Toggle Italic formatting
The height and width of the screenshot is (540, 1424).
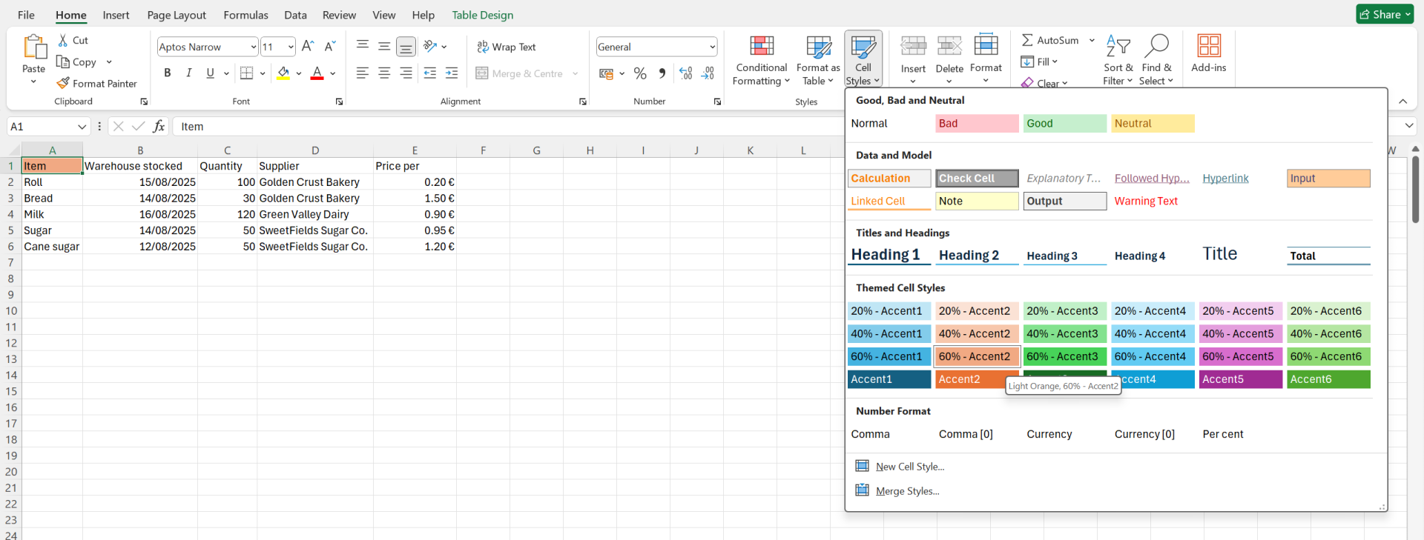click(189, 73)
